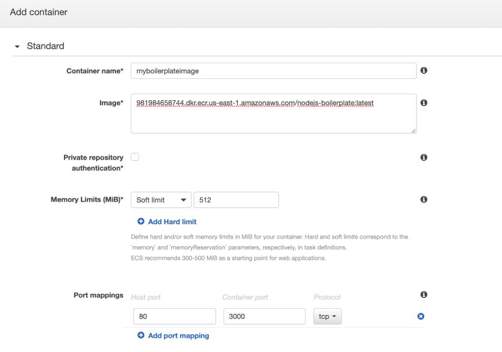502x352 pixels.
Task: Click the info icon beside Image field
Action: pos(424,103)
